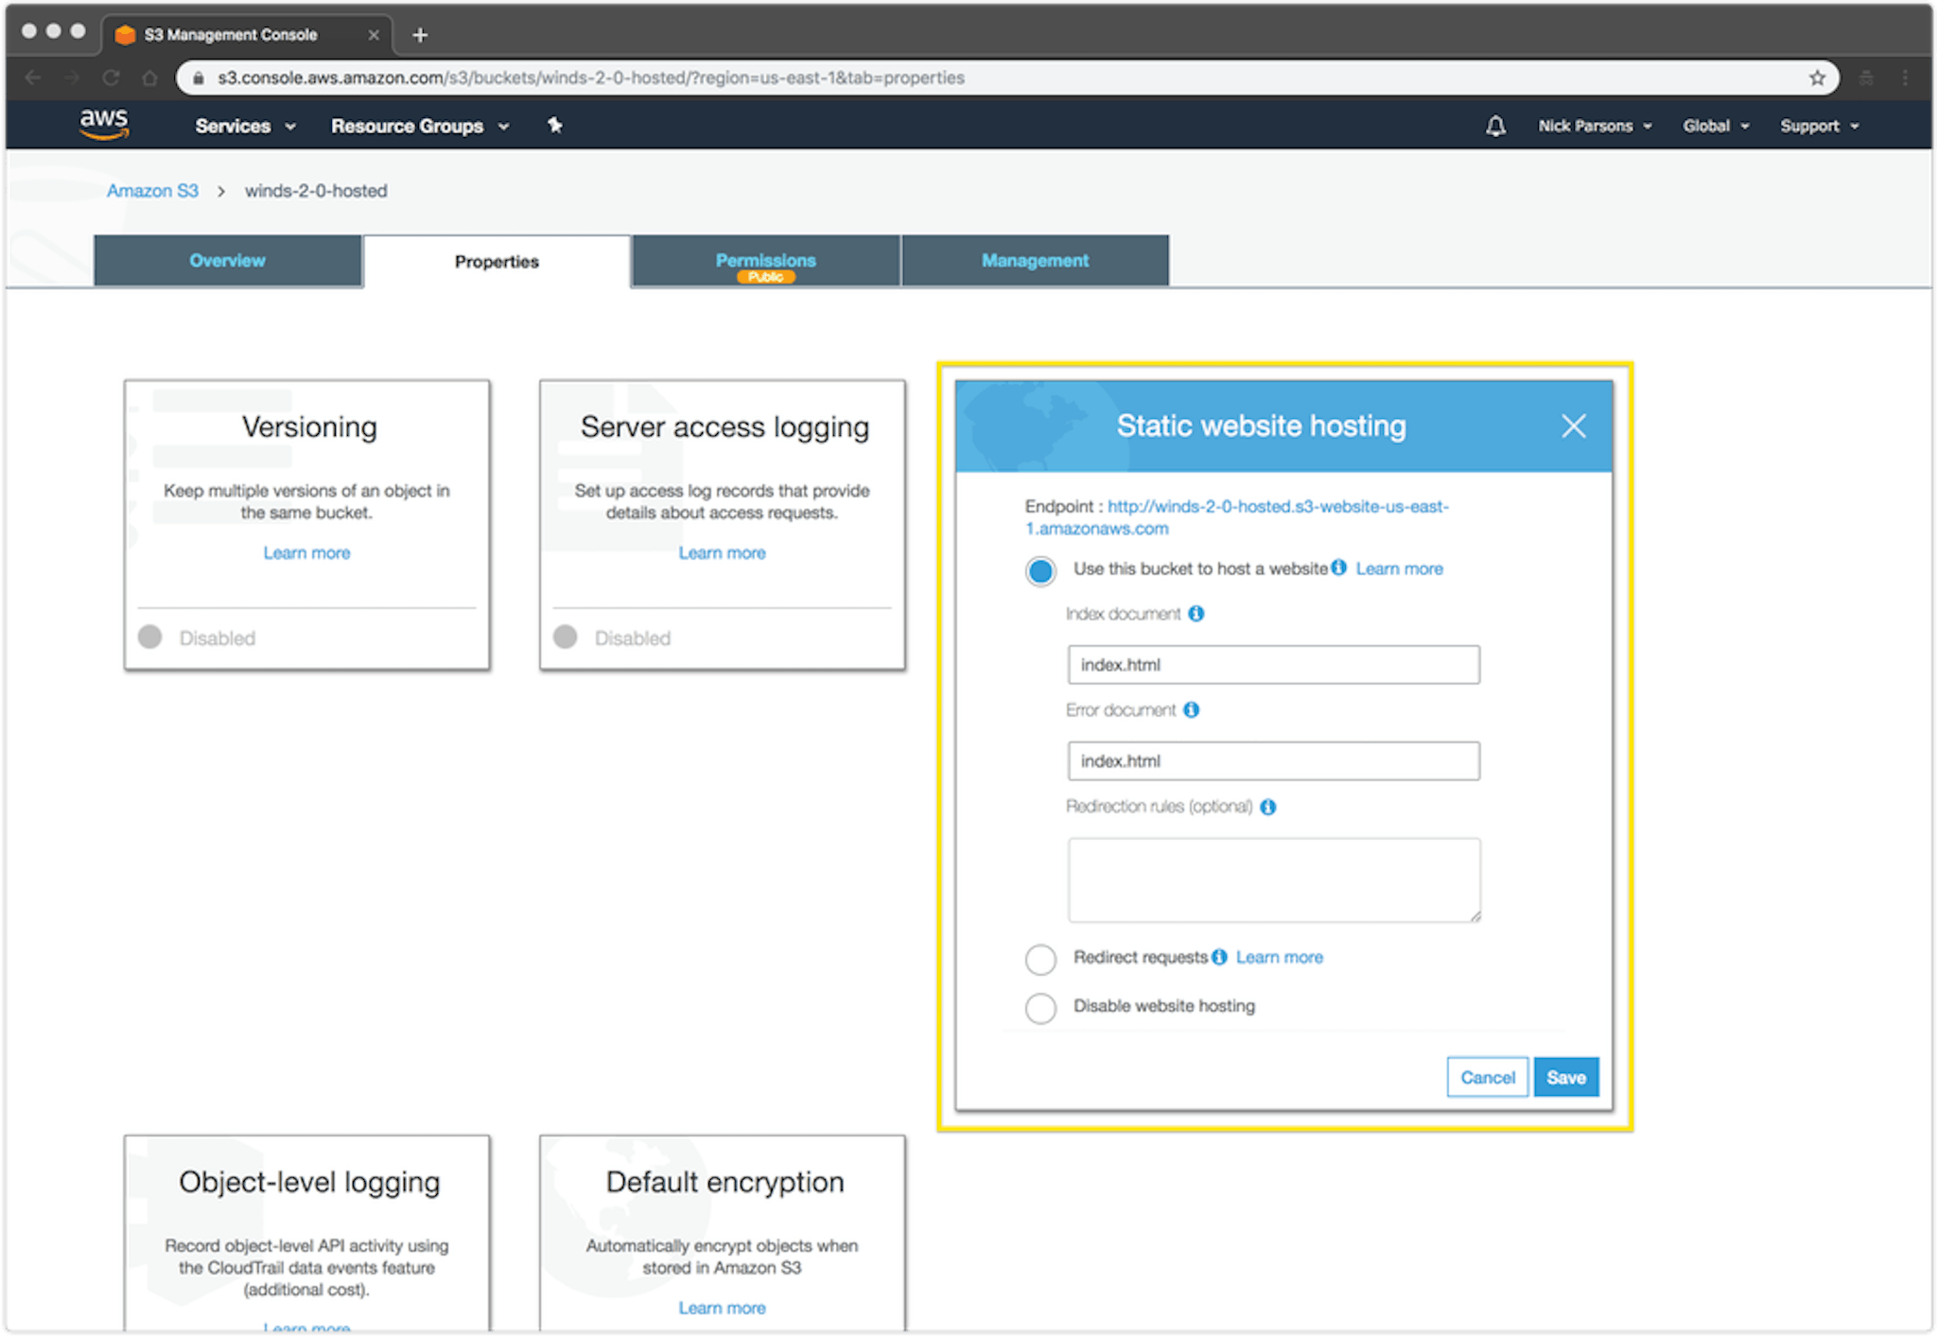Select Disable website hosting option

1040,1008
